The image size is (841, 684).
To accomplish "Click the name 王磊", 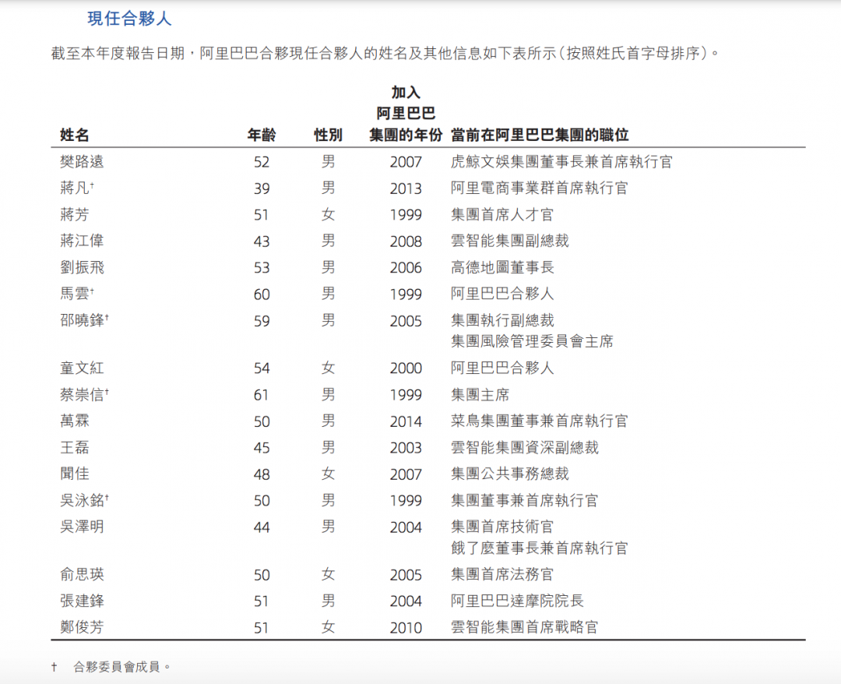I will [x=75, y=447].
